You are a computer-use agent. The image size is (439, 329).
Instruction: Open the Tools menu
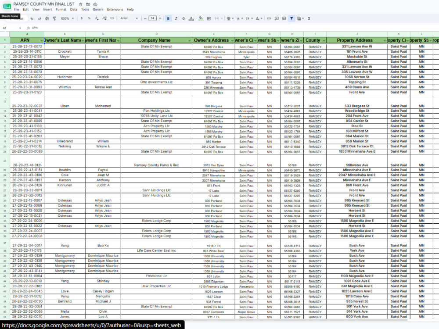[x=85, y=10]
